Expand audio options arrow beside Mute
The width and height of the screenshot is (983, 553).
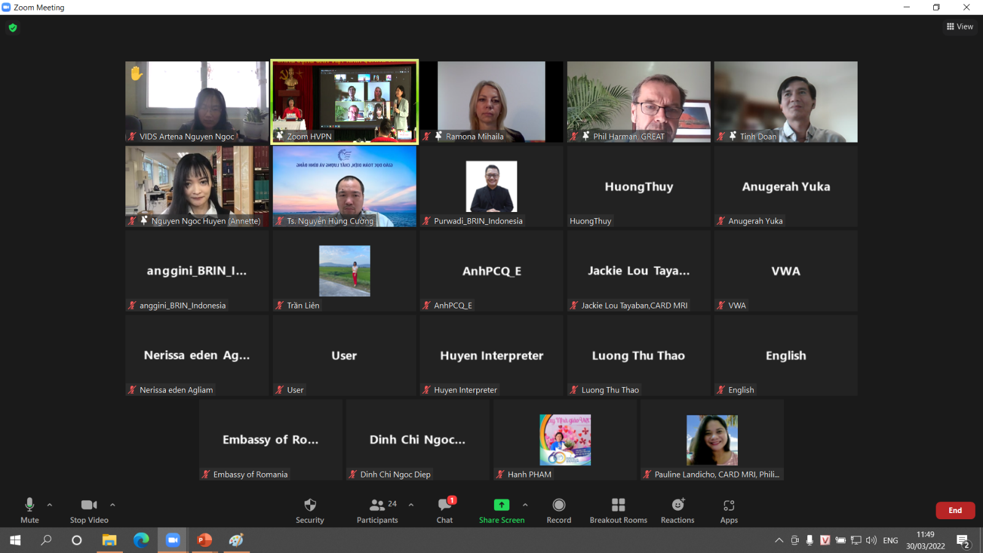point(50,505)
